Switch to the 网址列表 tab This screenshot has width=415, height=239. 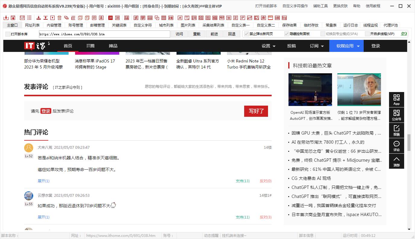coord(32,25)
